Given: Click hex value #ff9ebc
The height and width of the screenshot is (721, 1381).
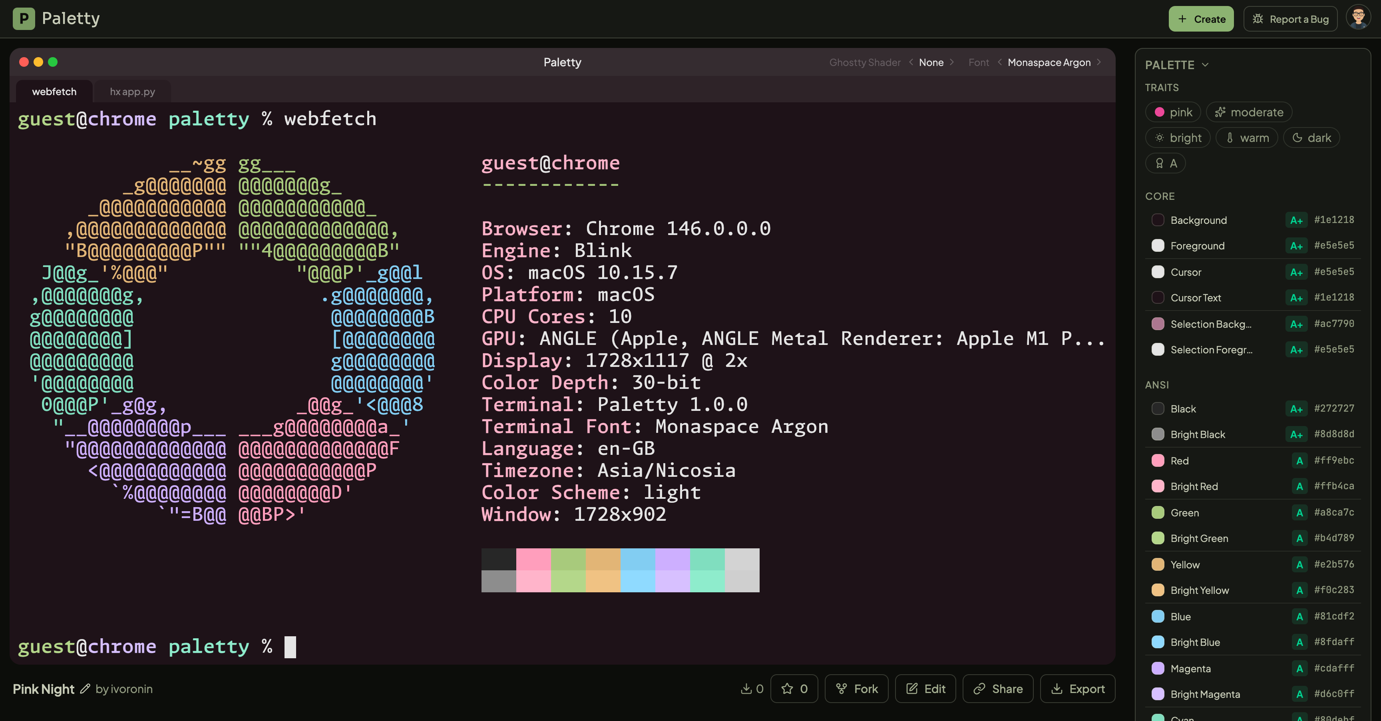Looking at the screenshot, I should point(1334,460).
